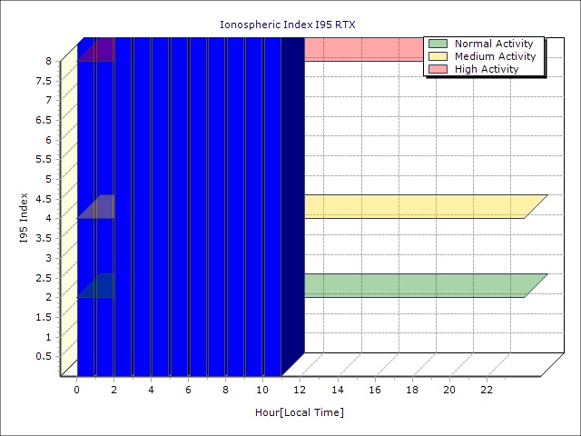Click the yellow Medium Activity legend swatch
This screenshot has height=436, width=581.
(x=438, y=56)
